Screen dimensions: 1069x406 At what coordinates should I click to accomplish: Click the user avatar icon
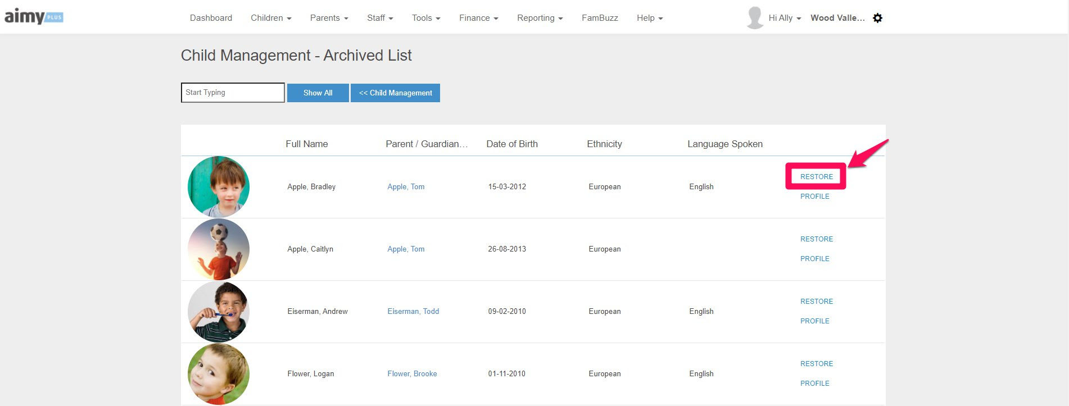tap(754, 18)
